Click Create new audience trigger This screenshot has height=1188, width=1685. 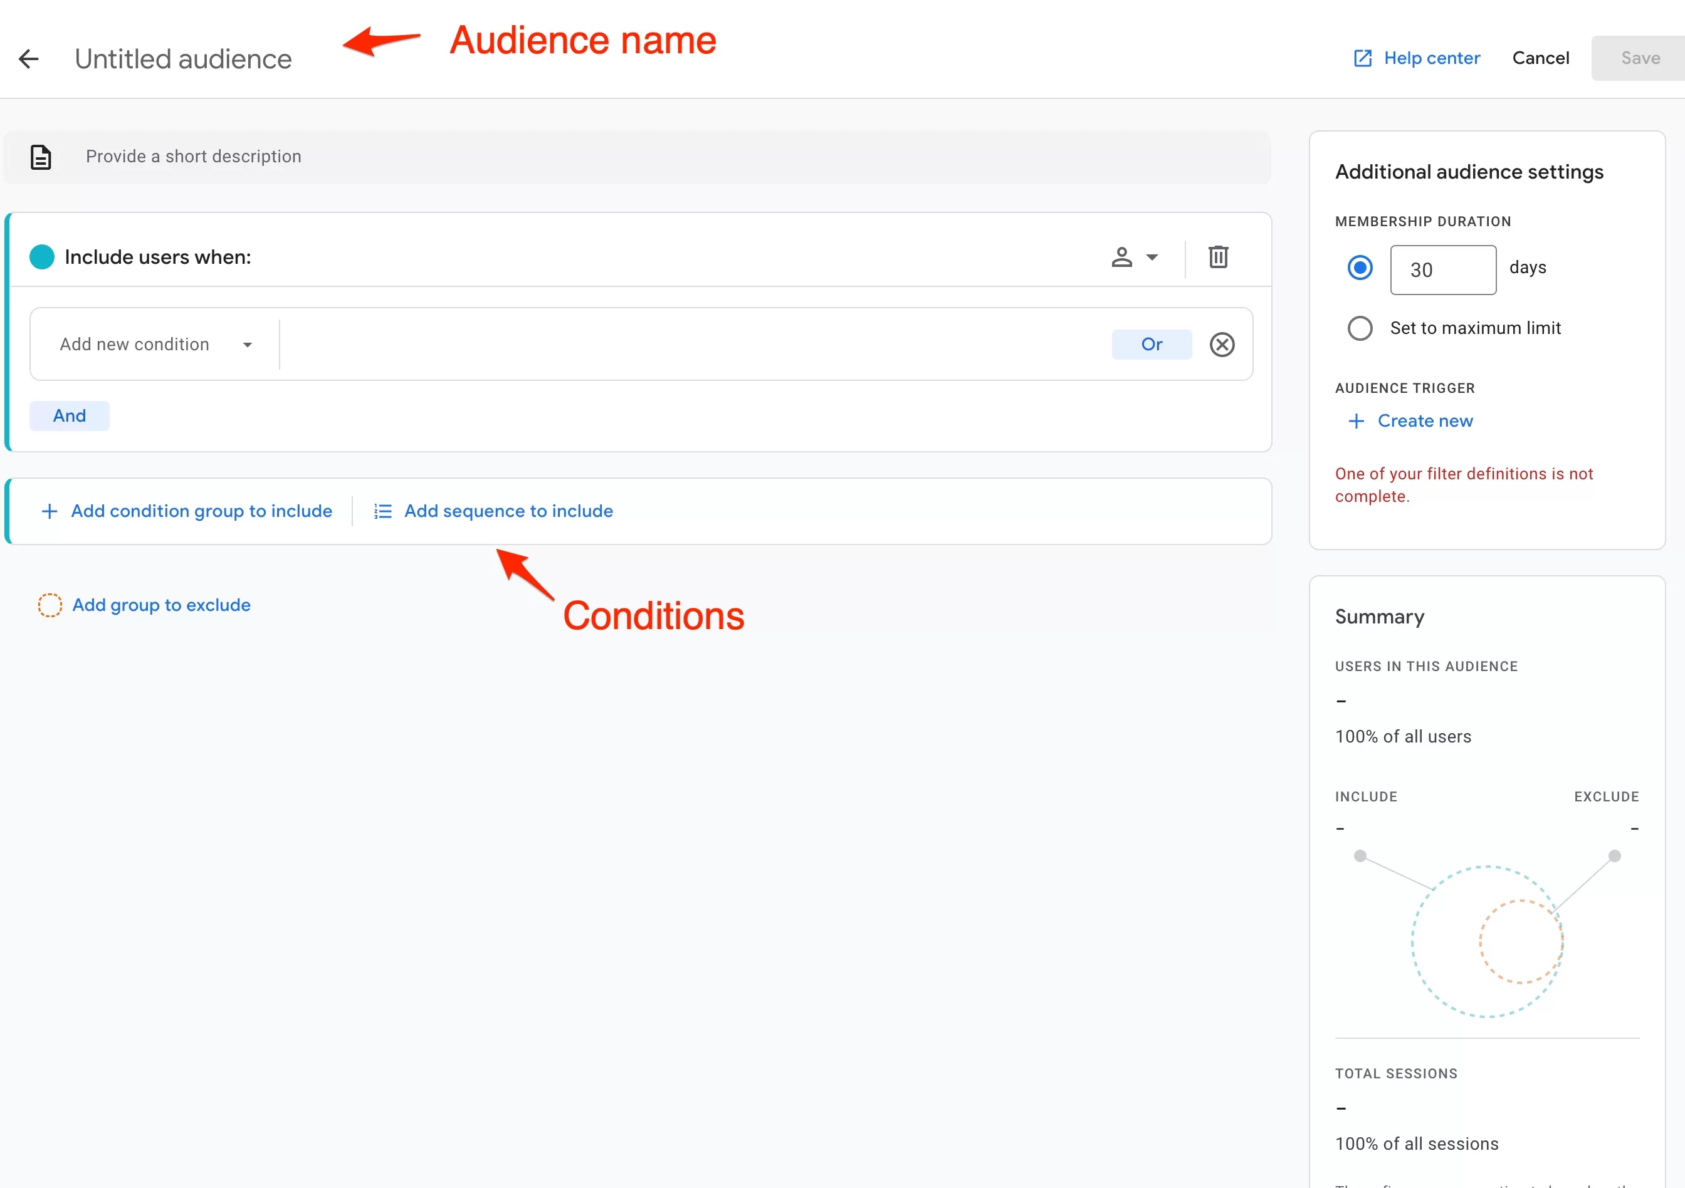[x=1424, y=421]
